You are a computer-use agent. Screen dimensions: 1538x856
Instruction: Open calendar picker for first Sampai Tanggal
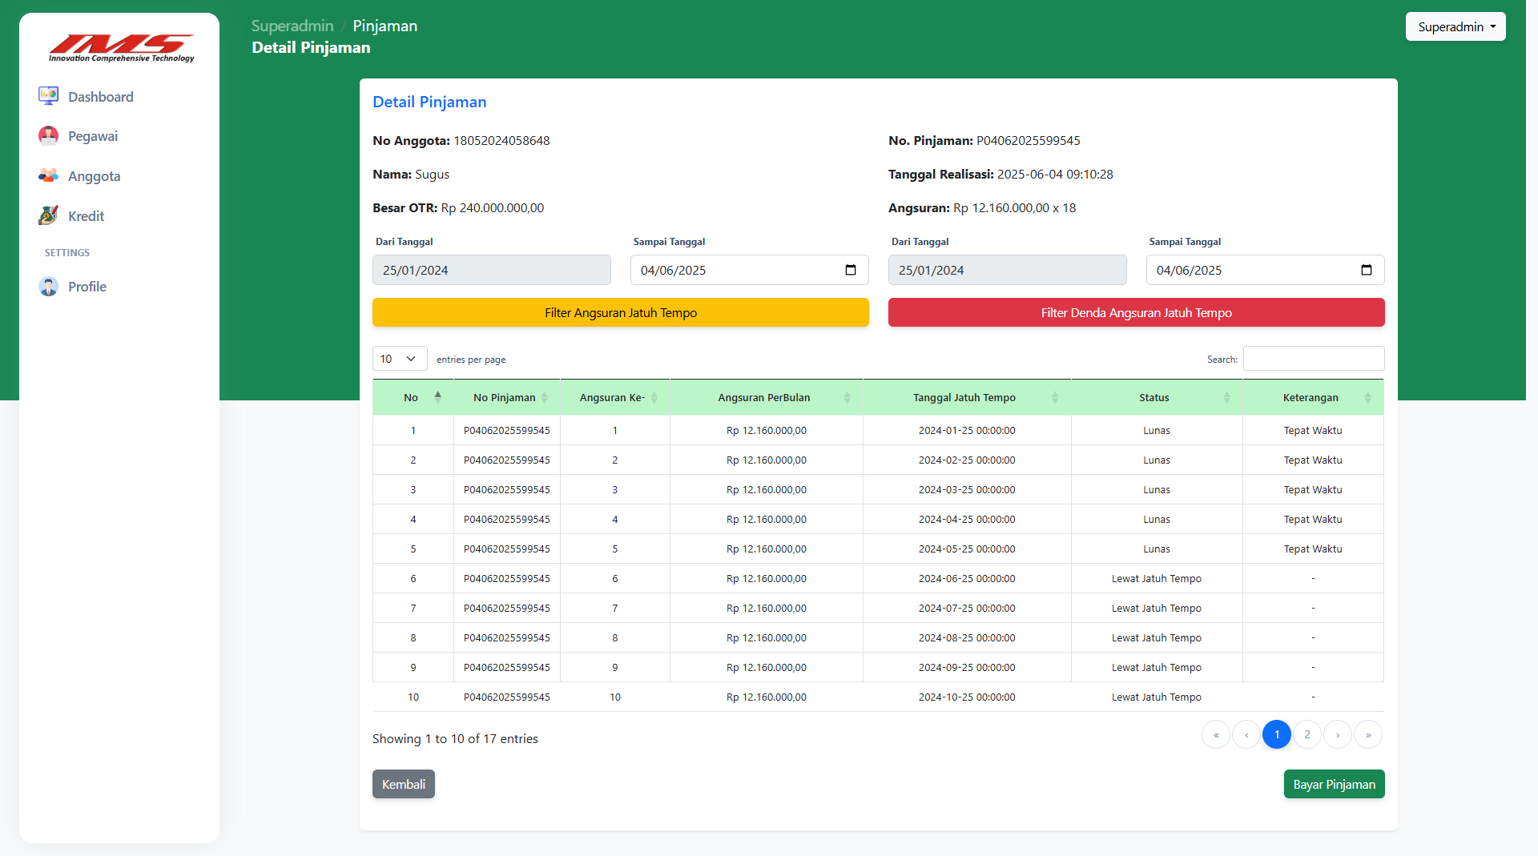click(851, 270)
